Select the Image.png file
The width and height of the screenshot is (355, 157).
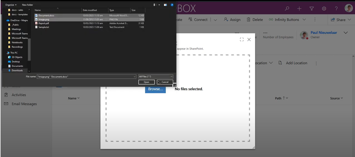tap(89, 19)
